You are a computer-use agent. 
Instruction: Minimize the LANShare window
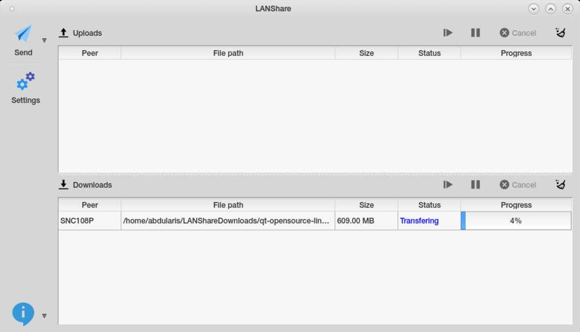point(533,9)
